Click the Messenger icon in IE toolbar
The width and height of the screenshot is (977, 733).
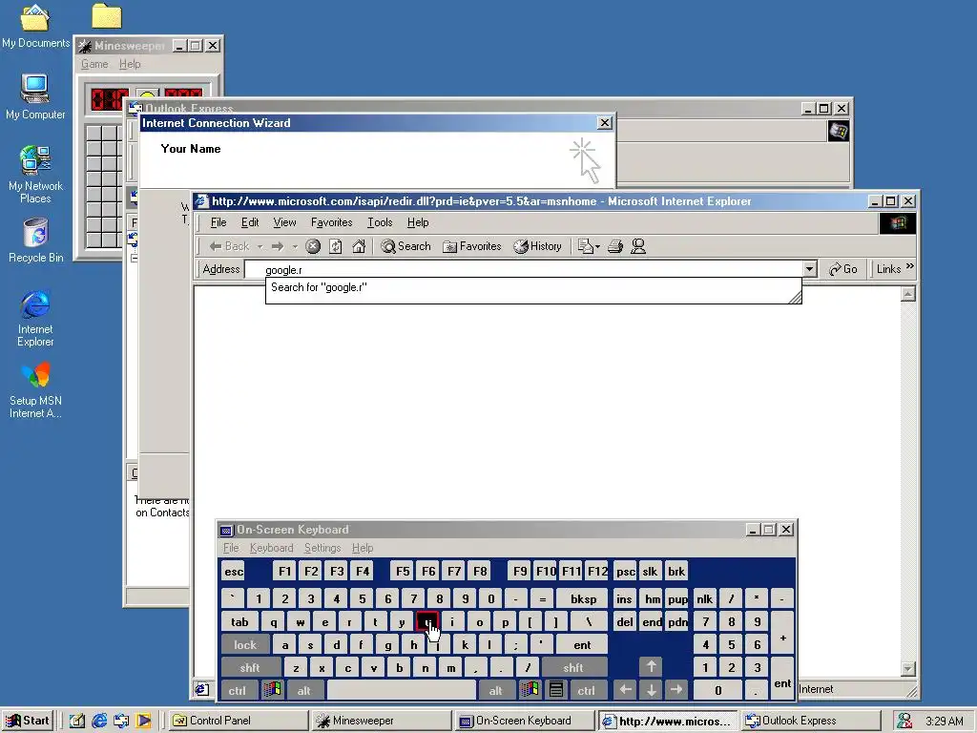638,246
